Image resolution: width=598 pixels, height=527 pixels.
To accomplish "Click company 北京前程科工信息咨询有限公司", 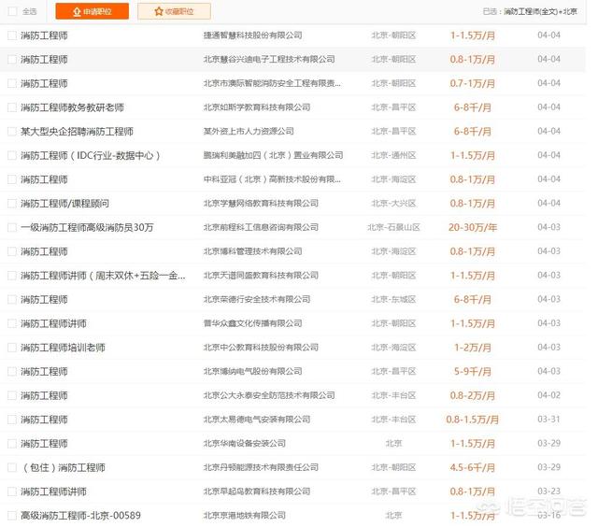I will (x=261, y=228).
